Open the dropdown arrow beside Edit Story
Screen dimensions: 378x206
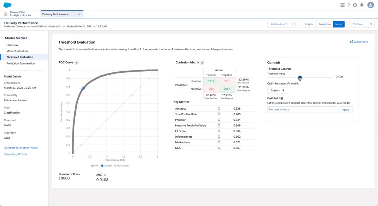tap(371, 24)
